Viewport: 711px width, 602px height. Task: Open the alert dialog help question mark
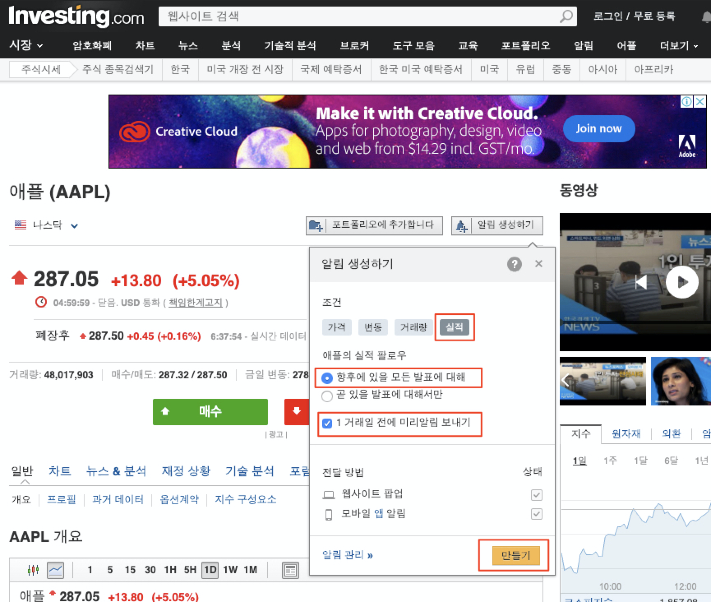tap(514, 264)
